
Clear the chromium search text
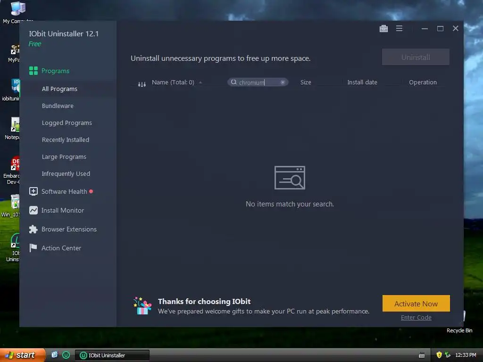283,82
